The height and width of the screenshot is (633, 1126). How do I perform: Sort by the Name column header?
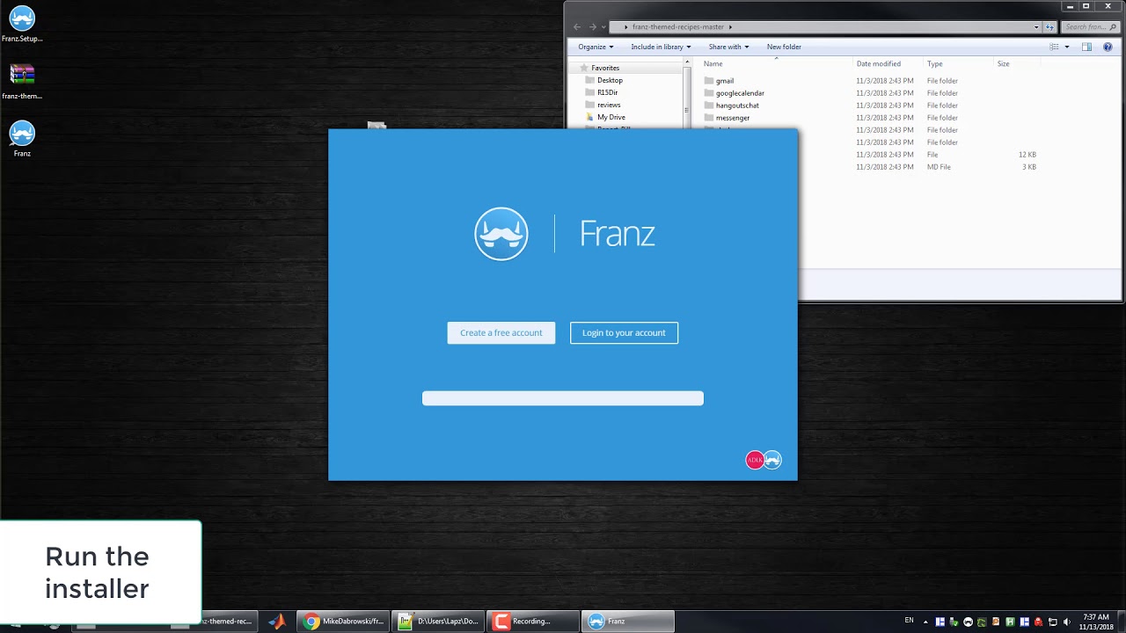(713, 64)
